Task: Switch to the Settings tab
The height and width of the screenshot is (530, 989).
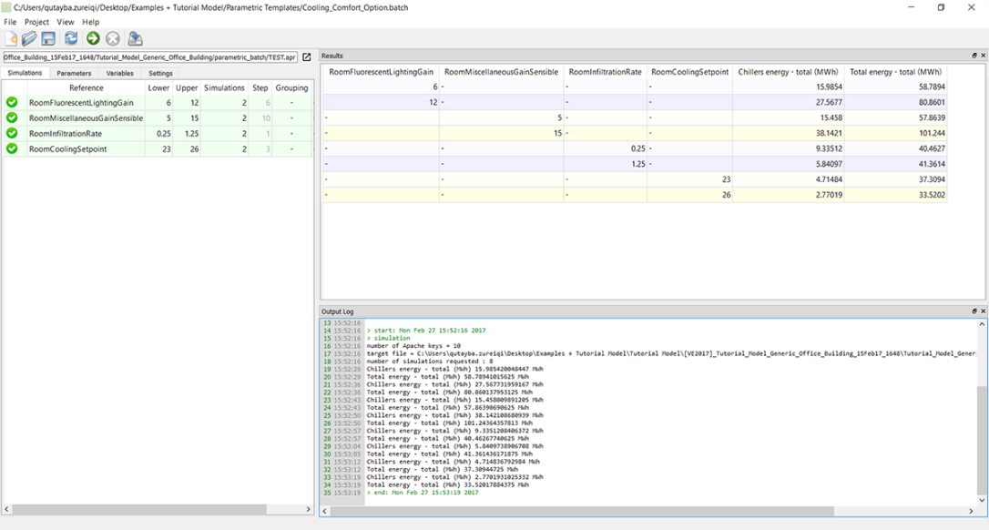Action: (x=160, y=73)
